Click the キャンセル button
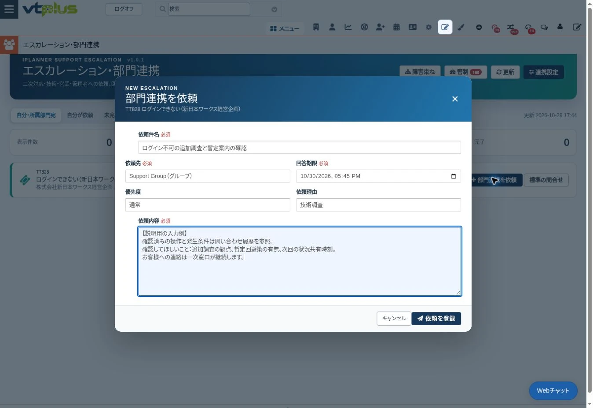Viewport: 593px width, 408px height. tap(394, 319)
